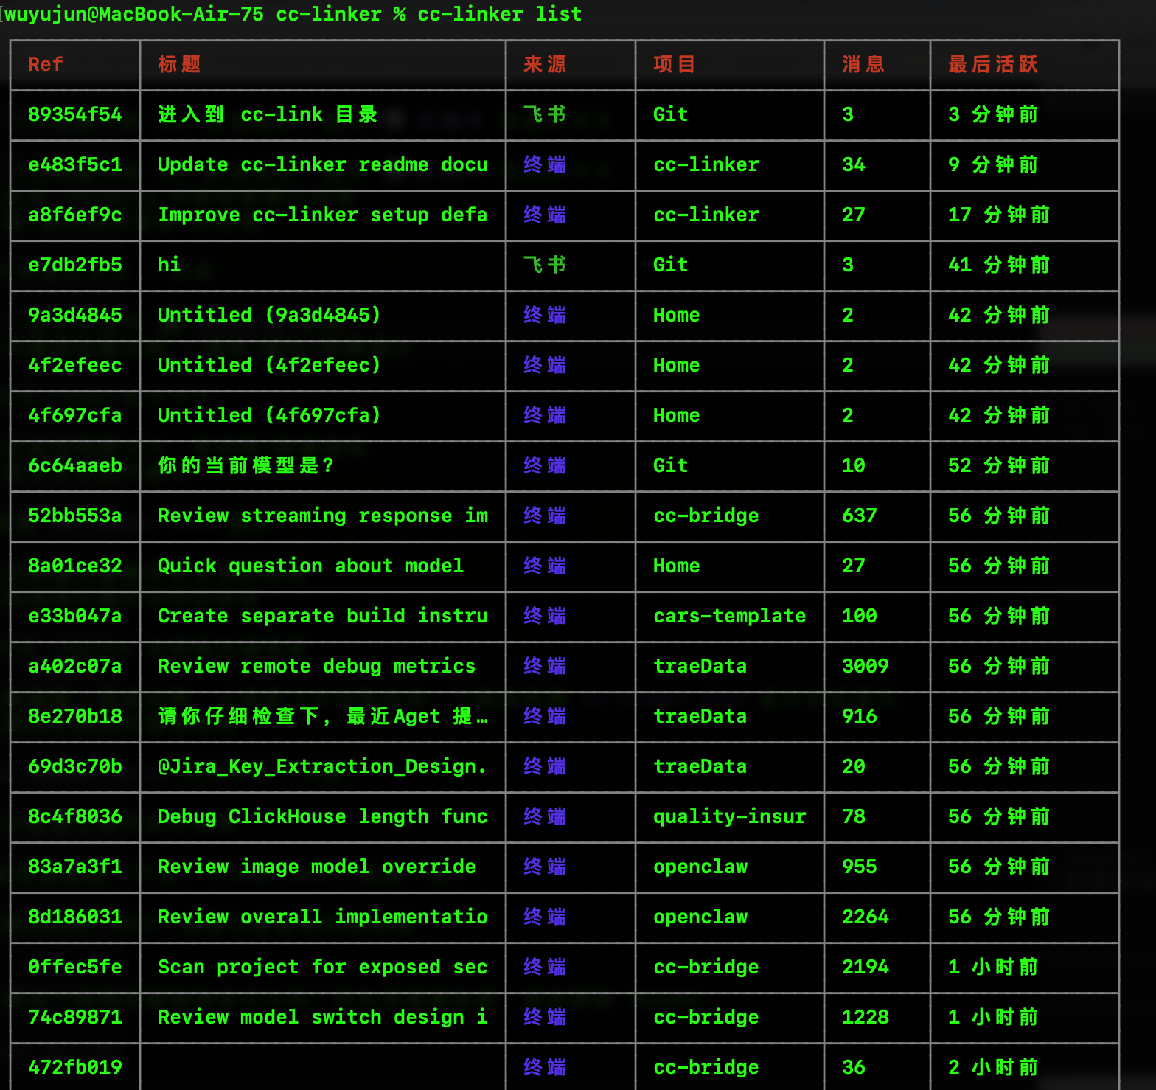Click the 消息 column header
Image resolution: width=1156 pixels, height=1090 pixels.
point(863,65)
